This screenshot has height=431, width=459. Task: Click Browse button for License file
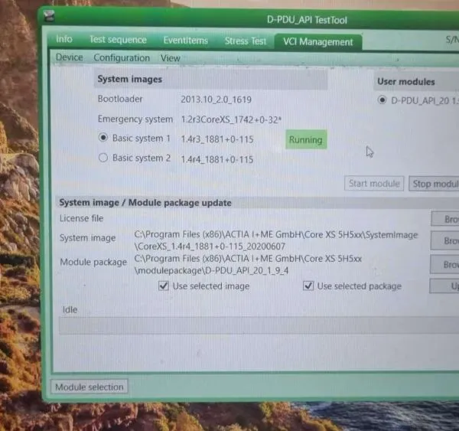tap(445, 219)
